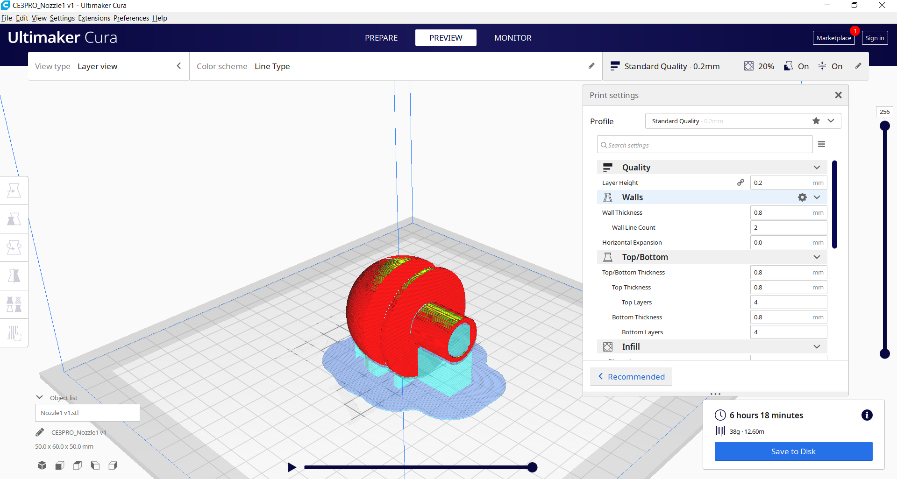Screen dimensions: 897x479
Task: Click the pencil icon in print settings summary bar
Action: (x=858, y=66)
